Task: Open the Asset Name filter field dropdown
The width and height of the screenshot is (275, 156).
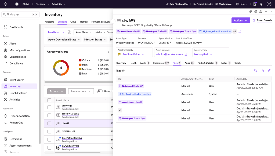Action: point(83,32)
